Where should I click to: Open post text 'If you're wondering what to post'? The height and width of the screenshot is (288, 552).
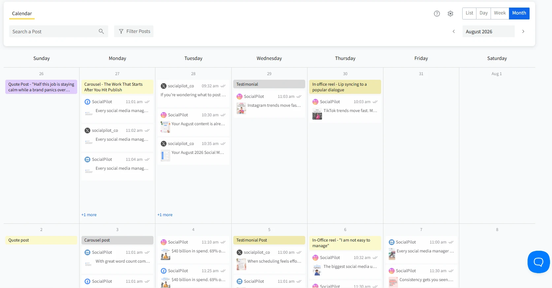point(193,95)
